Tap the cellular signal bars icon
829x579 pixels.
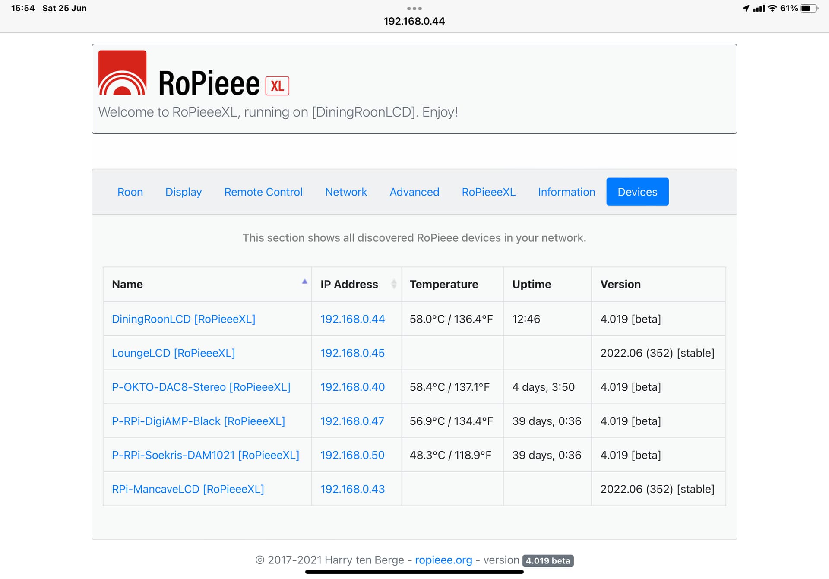click(x=759, y=8)
